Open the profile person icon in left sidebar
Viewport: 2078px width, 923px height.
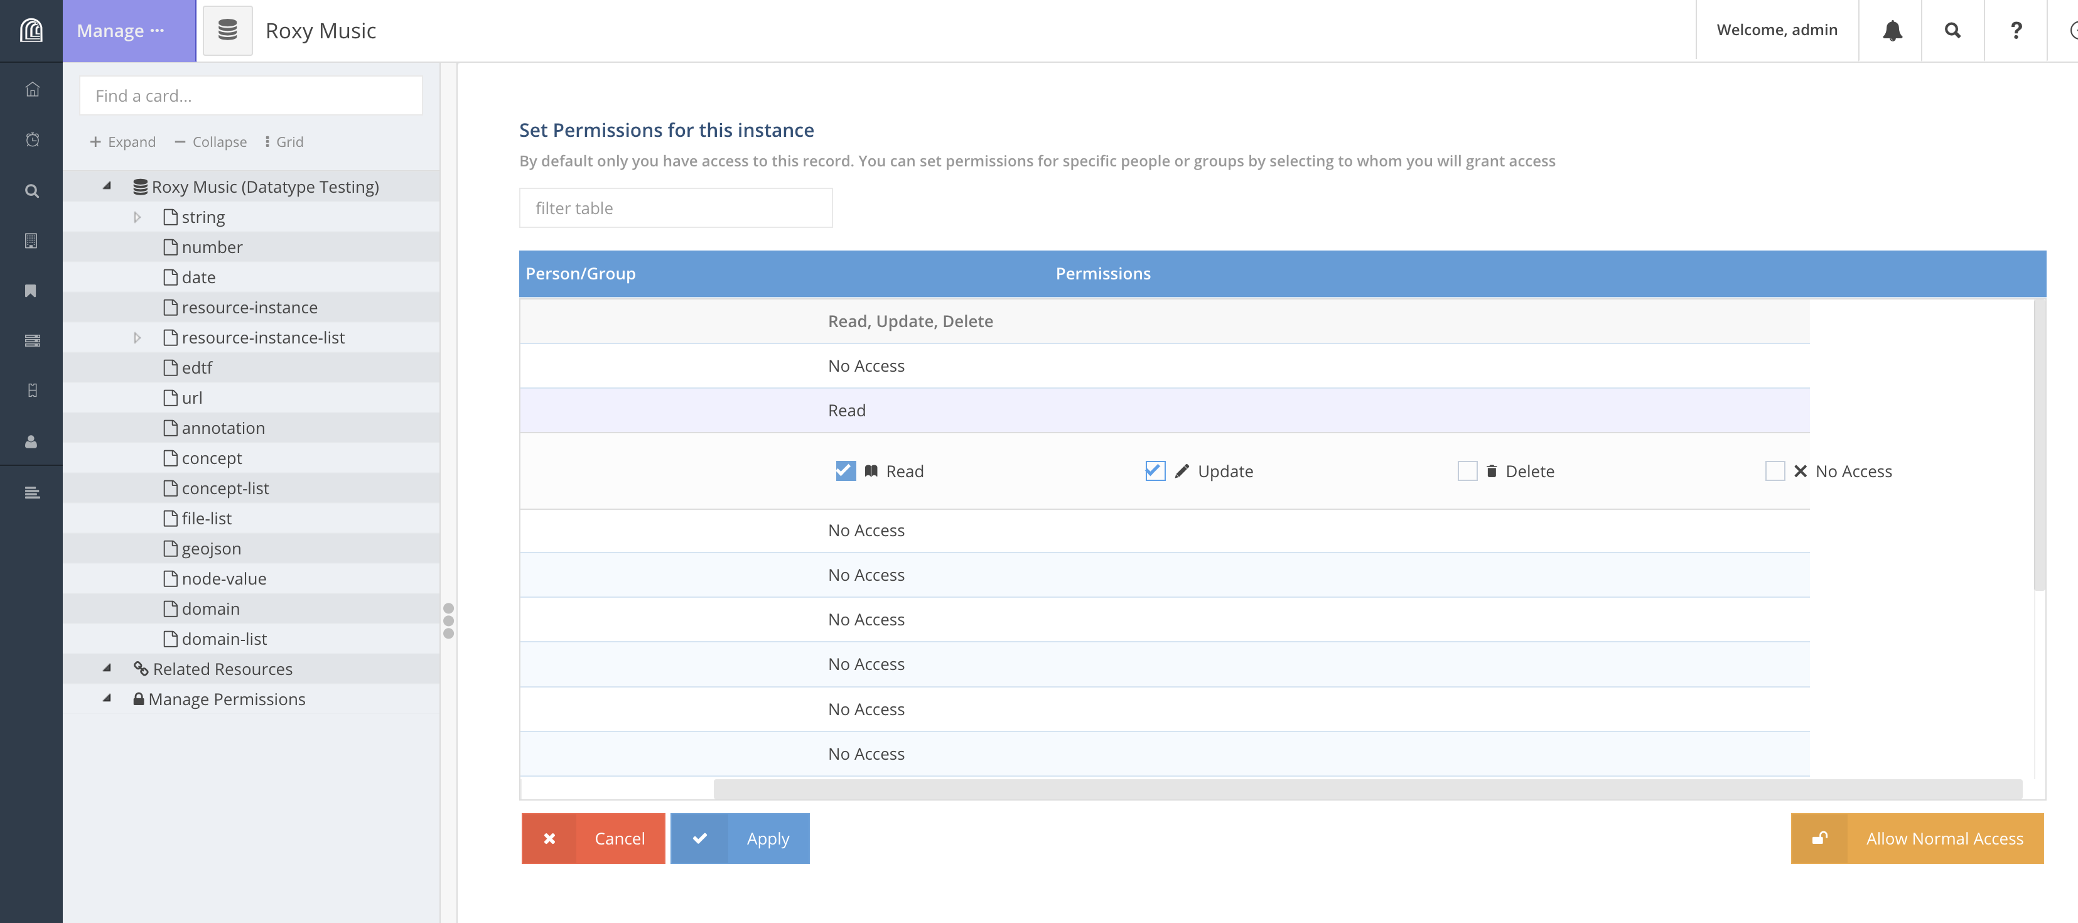pyautogui.click(x=32, y=441)
